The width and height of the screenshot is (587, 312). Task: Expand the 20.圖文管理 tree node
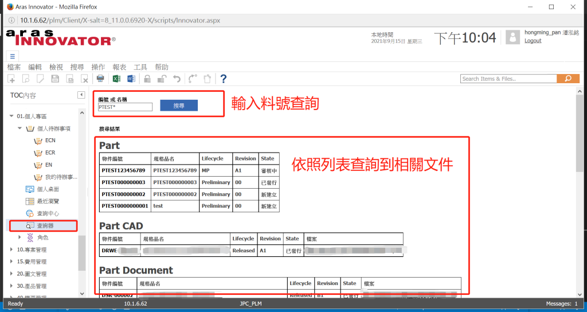coord(11,274)
